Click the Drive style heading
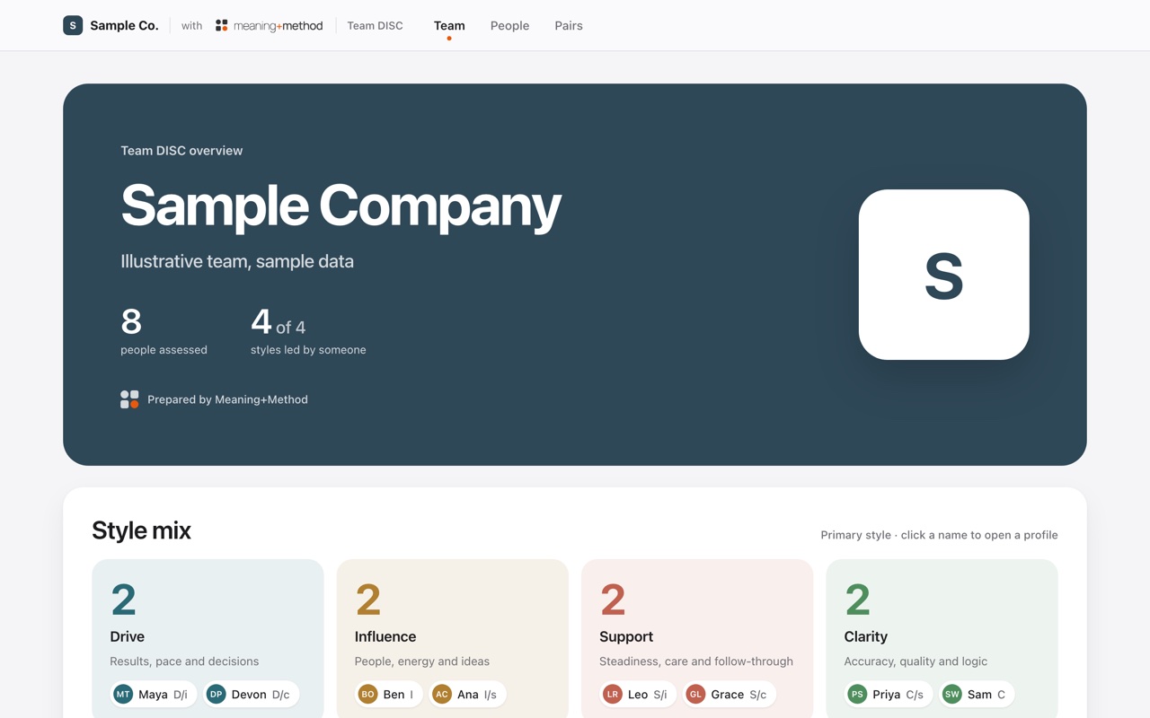The image size is (1150, 718). (127, 636)
